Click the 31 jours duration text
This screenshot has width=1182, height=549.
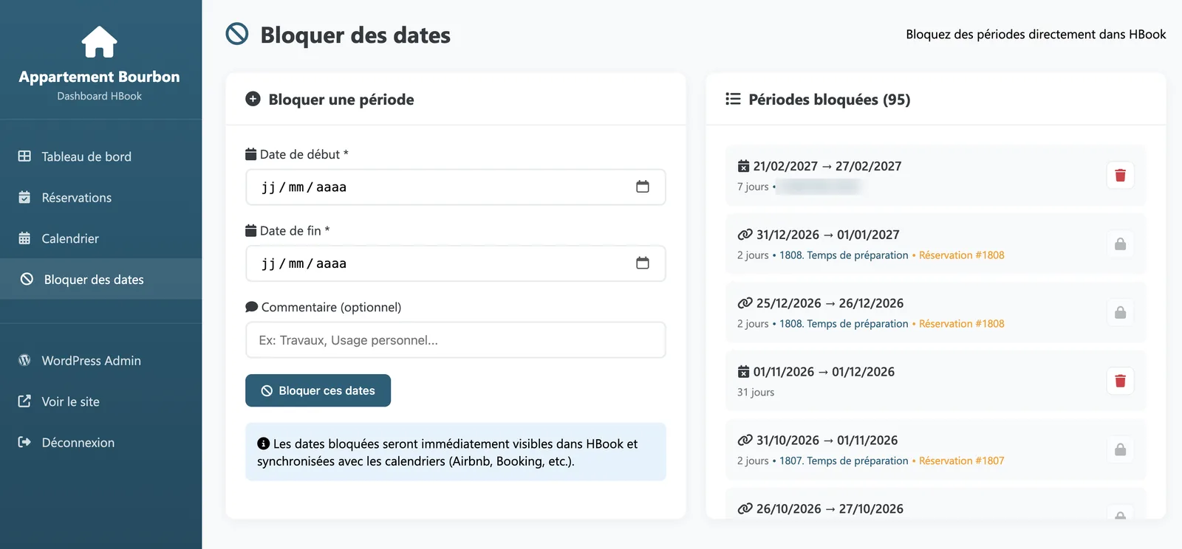[x=756, y=393]
